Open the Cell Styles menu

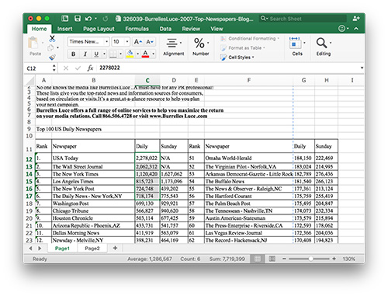coord(237,57)
